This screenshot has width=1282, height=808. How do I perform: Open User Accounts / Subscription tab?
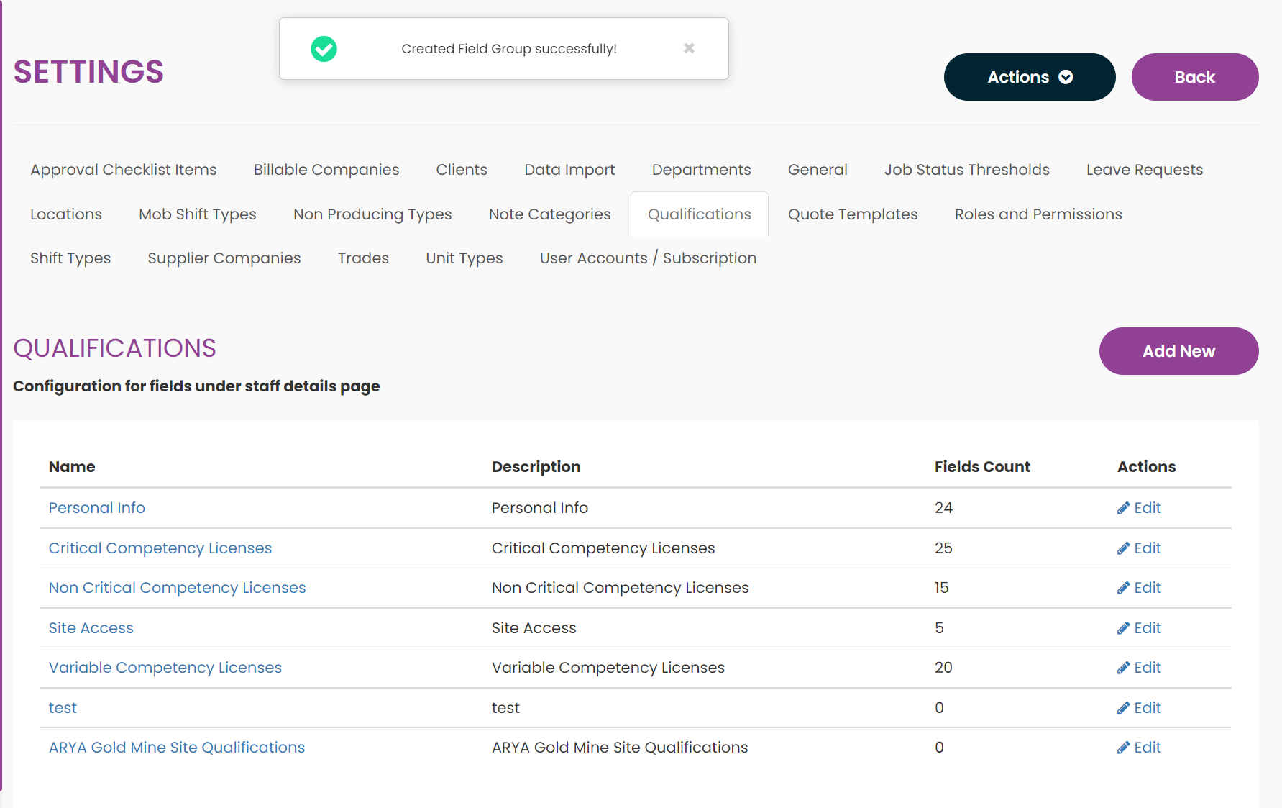(x=648, y=258)
